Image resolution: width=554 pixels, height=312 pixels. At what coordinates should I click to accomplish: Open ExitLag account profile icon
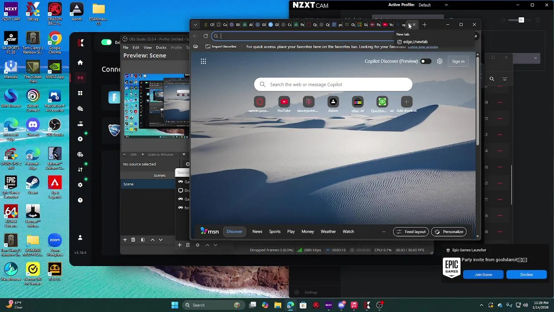click(x=80, y=237)
